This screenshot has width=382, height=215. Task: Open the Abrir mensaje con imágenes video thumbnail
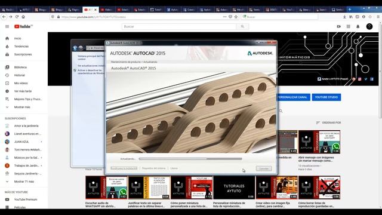coord(319,142)
